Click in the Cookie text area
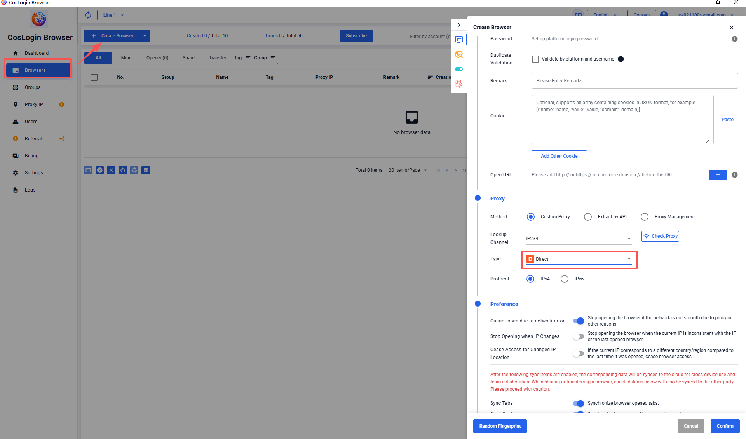746x439 pixels. coord(622,120)
